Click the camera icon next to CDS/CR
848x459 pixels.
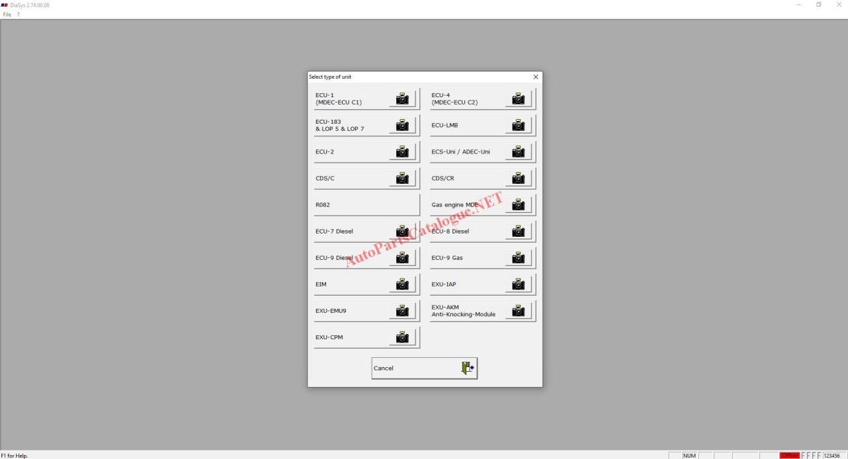coord(518,178)
